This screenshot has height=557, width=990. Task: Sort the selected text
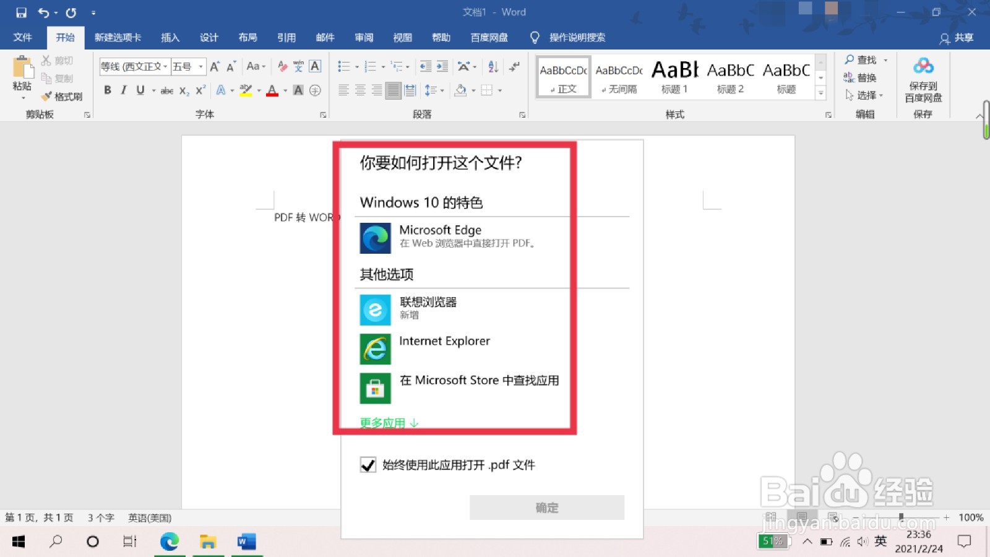pyautogui.click(x=493, y=66)
